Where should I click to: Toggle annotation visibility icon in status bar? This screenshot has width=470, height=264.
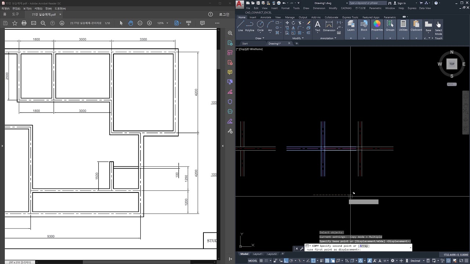pos(370,260)
